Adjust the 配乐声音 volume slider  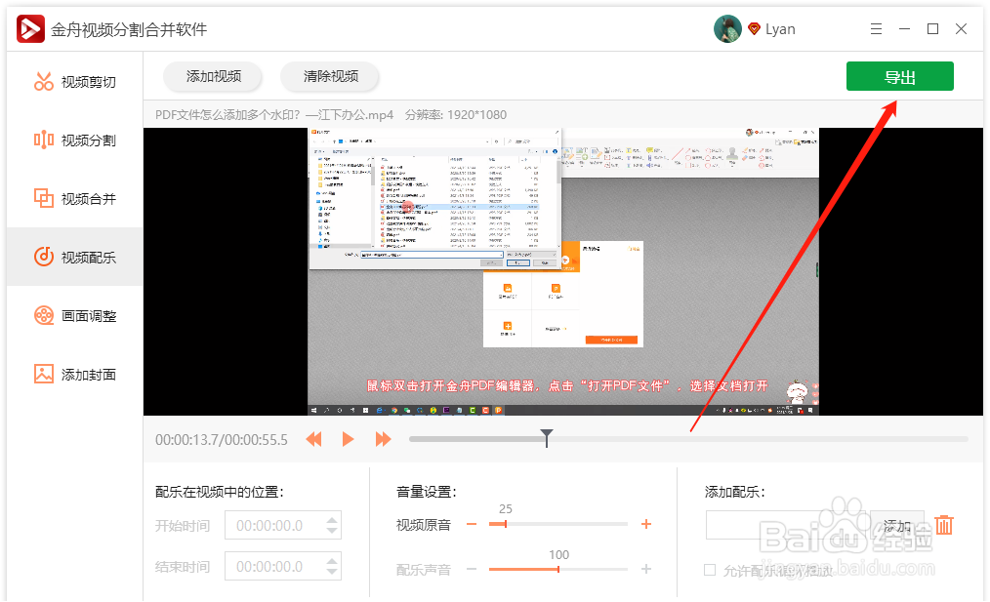pos(558,569)
